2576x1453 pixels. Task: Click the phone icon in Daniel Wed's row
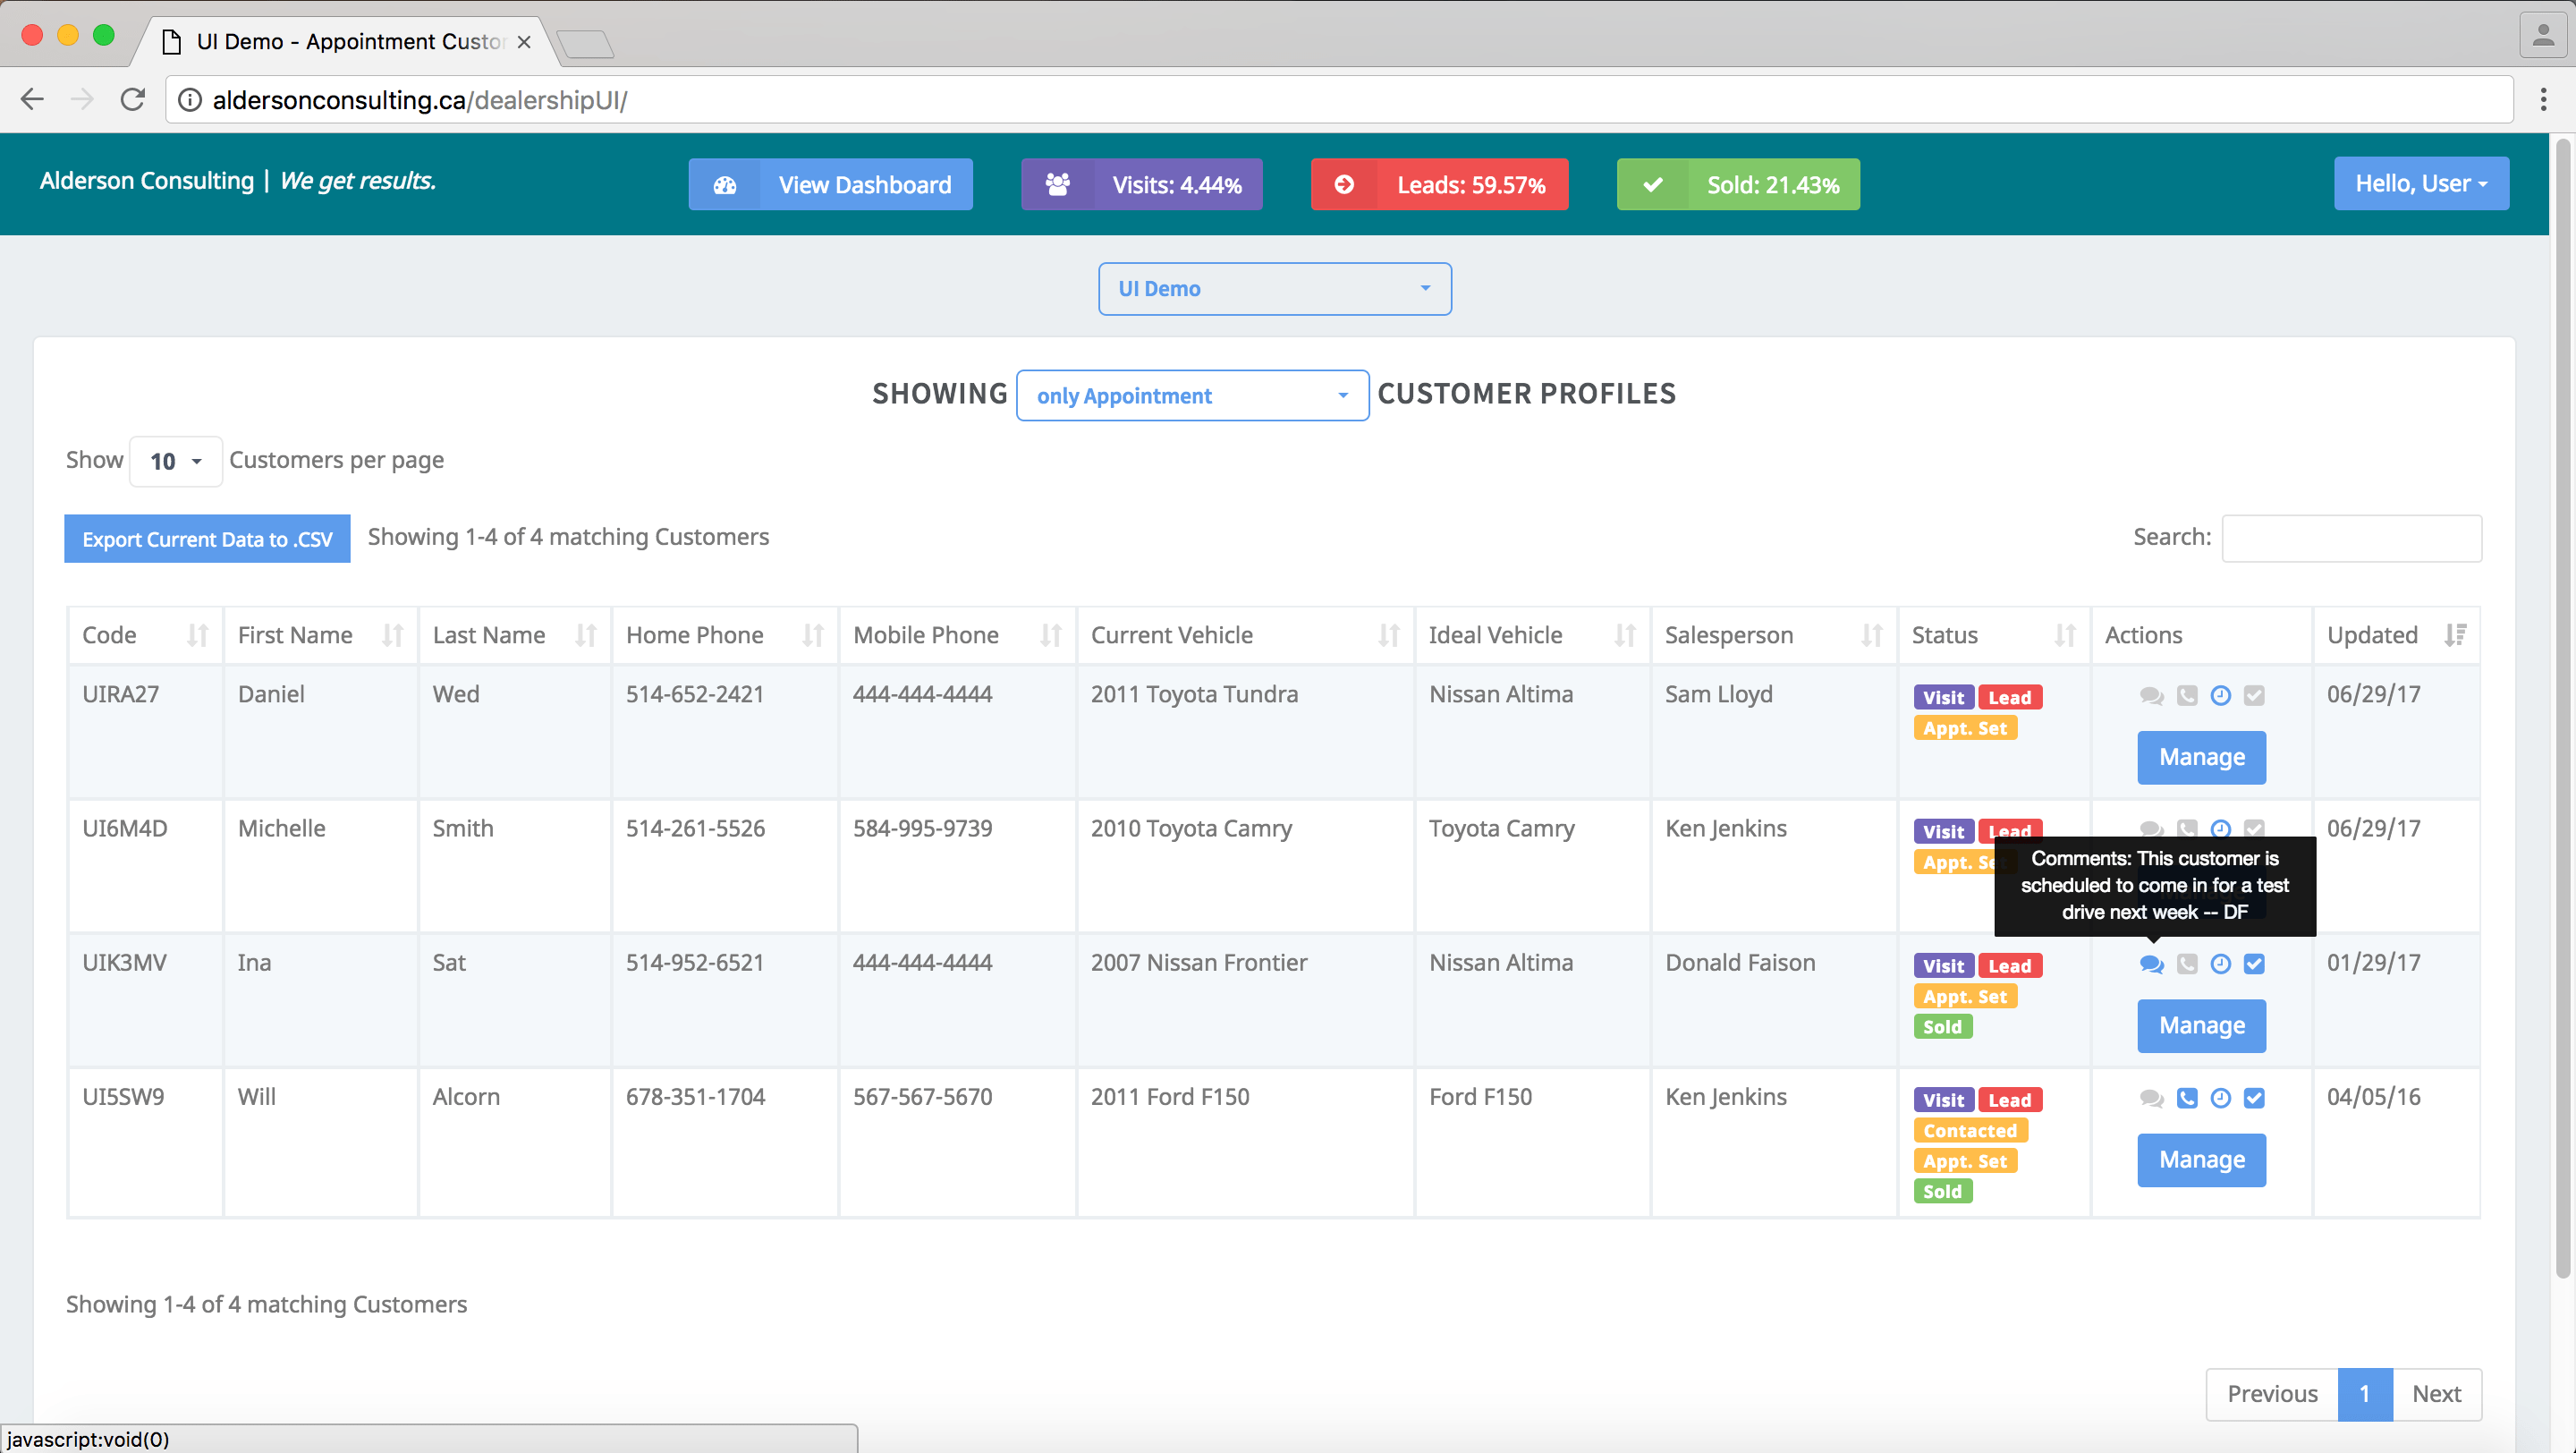pyautogui.click(x=2187, y=695)
